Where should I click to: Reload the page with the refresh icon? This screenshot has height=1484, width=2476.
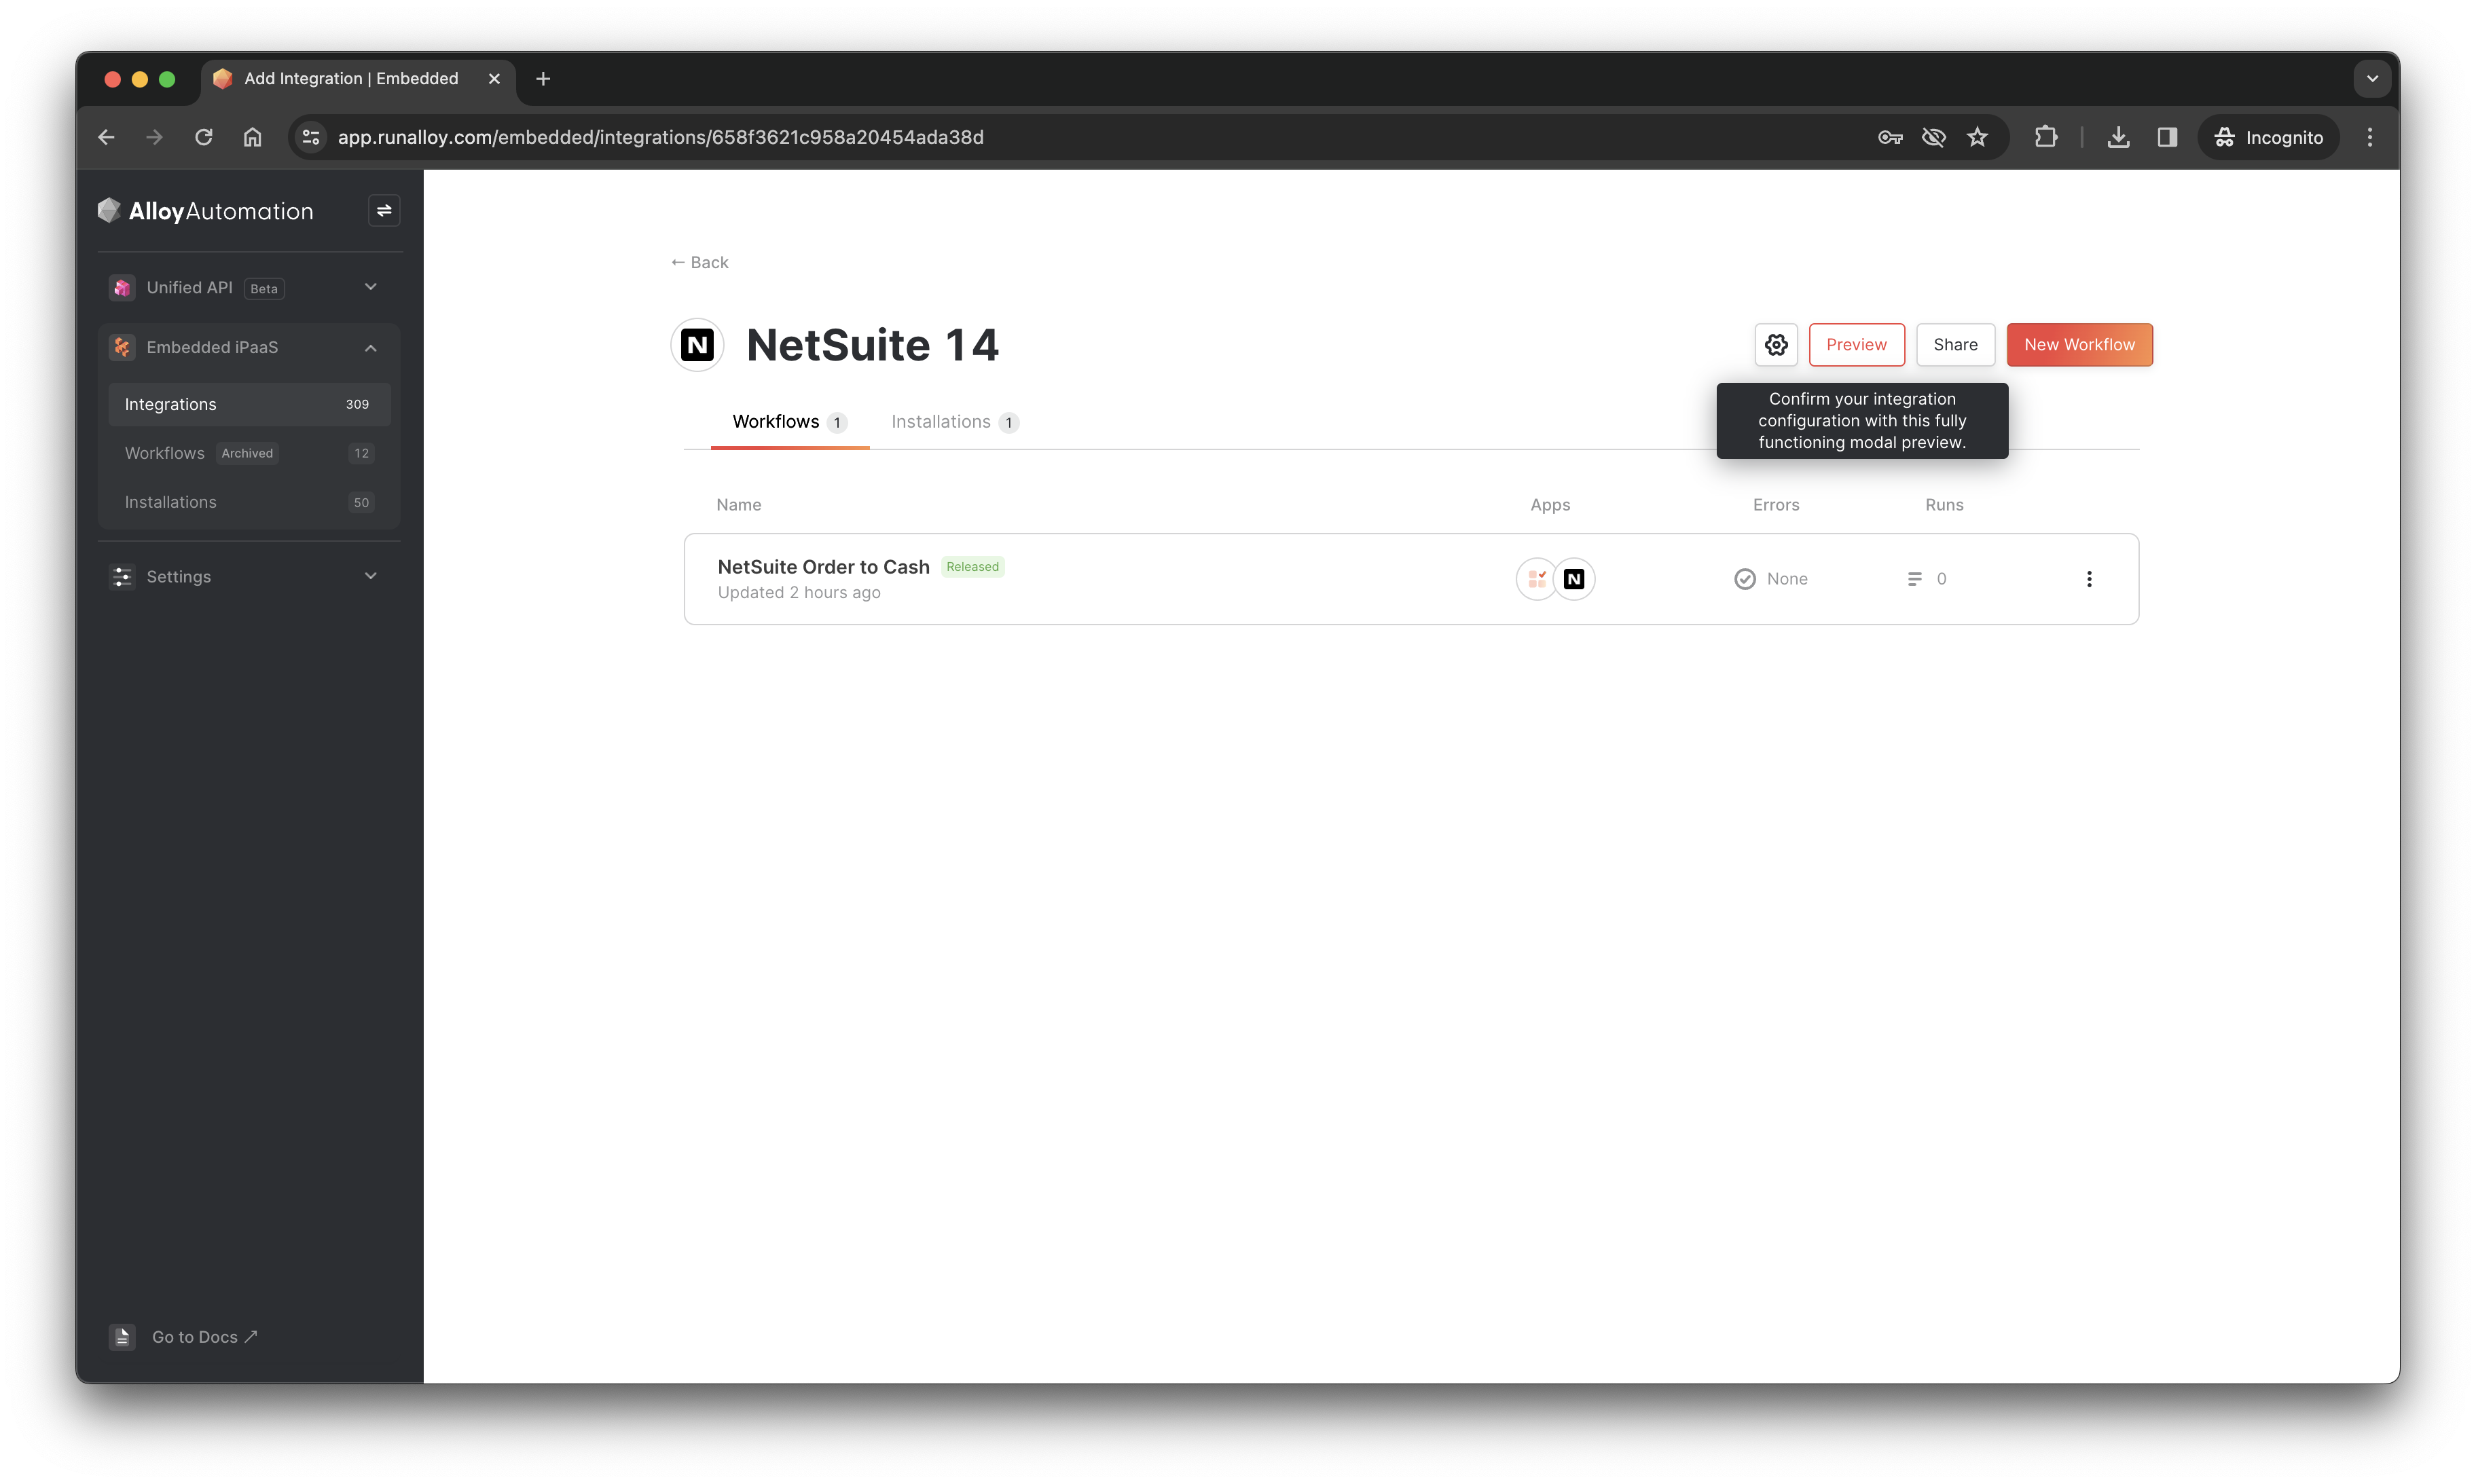pos(203,137)
